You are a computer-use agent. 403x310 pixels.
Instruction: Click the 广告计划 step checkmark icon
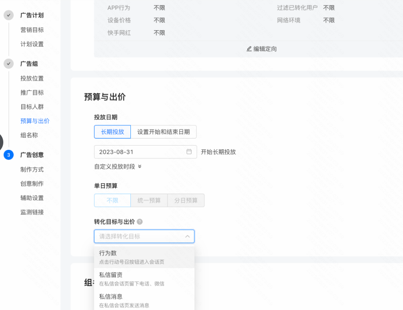tap(8, 15)
